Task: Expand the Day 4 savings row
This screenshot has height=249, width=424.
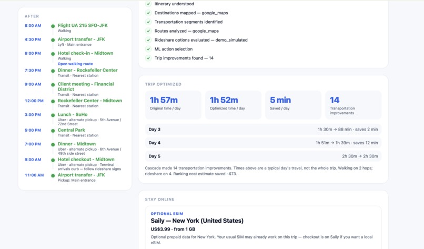Action: tap(263, 143)
